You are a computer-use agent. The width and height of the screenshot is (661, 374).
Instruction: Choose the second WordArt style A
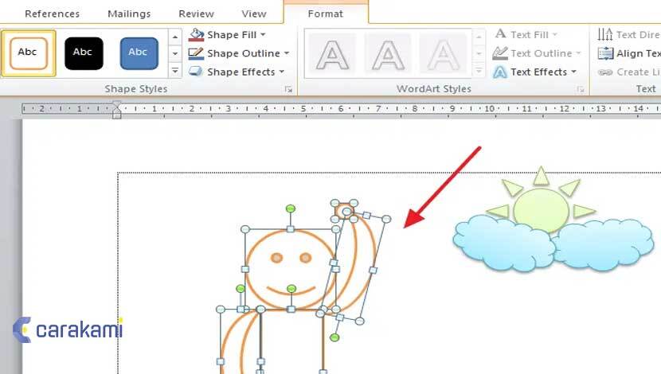388,54
